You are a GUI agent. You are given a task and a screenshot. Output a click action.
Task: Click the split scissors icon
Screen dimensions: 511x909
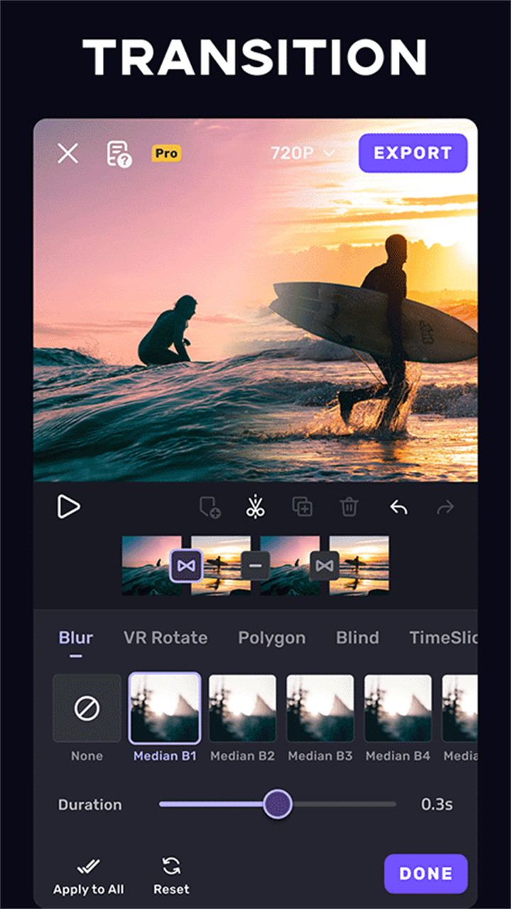point(255,507)
